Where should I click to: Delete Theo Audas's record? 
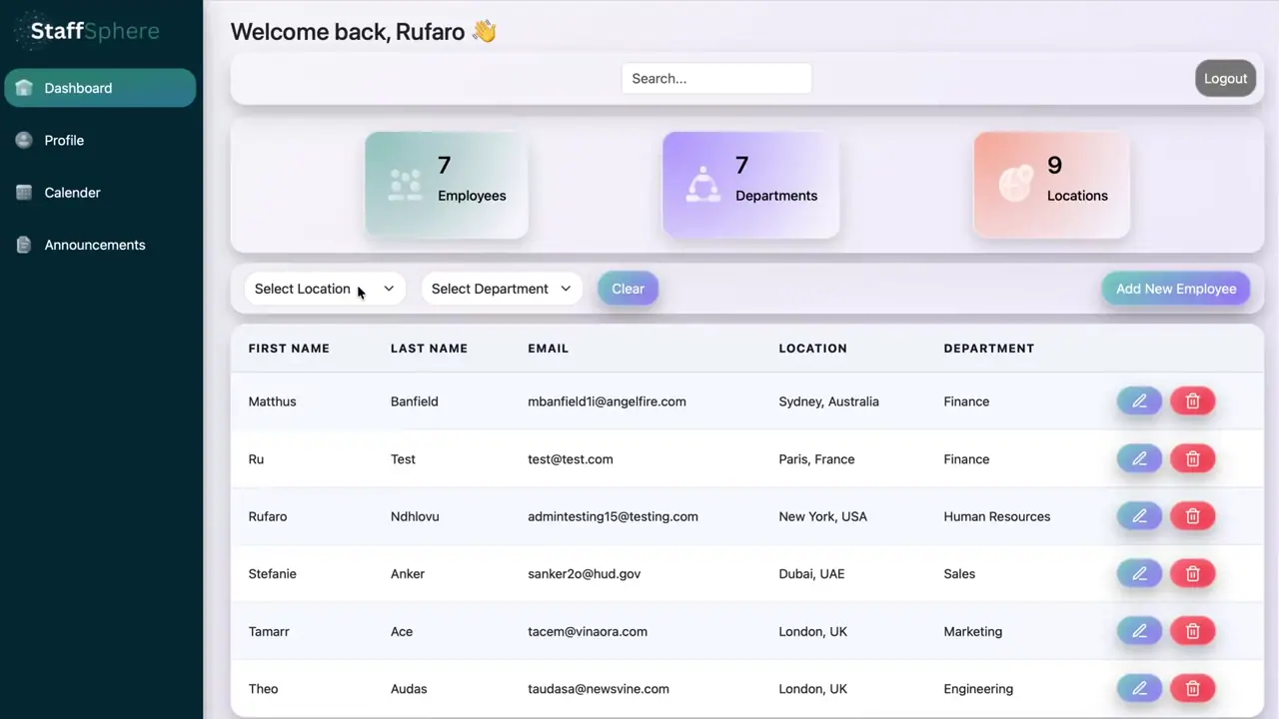[x=1192, y=689]
